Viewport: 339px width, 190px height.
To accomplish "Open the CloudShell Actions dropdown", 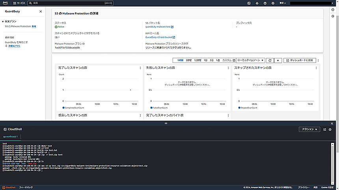I will (309, 130).
